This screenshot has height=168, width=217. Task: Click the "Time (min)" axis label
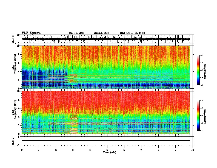110,152
